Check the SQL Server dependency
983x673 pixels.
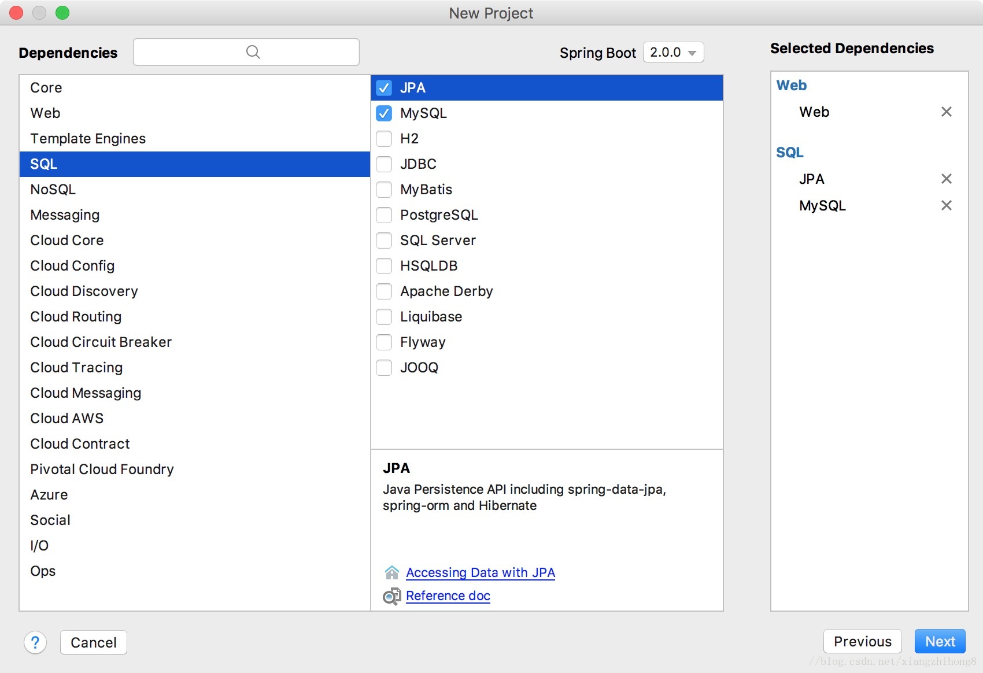[384, 241]
